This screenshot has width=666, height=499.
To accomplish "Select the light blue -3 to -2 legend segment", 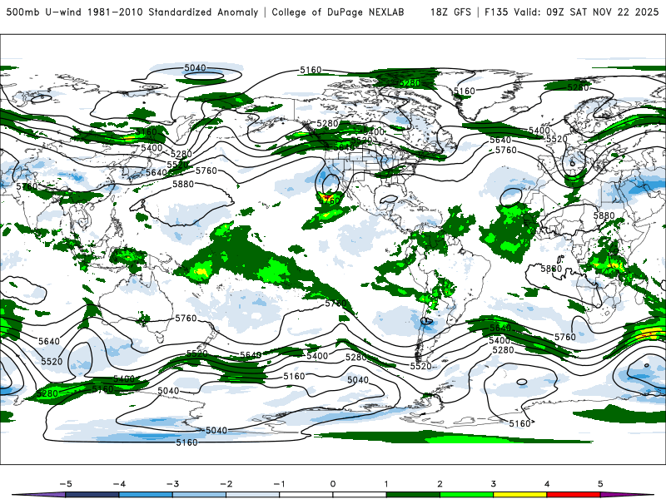I will [199, 495].
